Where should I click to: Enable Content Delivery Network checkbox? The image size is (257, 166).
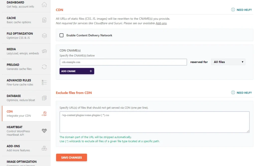point(61,35)
